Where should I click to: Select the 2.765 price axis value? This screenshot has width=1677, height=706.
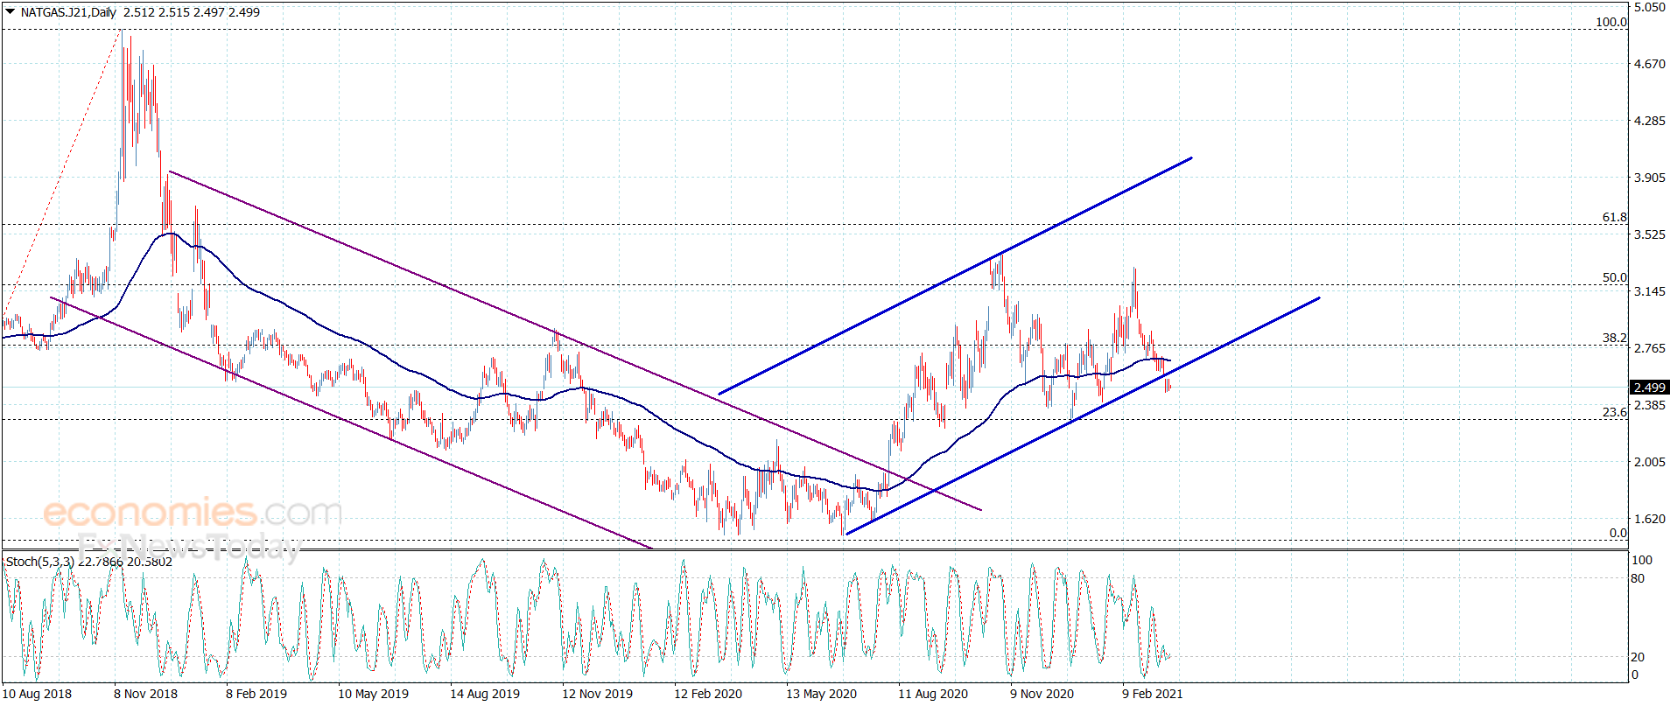point(1650,348)
